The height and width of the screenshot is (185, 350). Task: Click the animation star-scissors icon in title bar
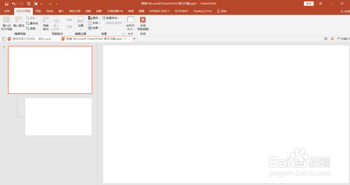coord(35,4)
